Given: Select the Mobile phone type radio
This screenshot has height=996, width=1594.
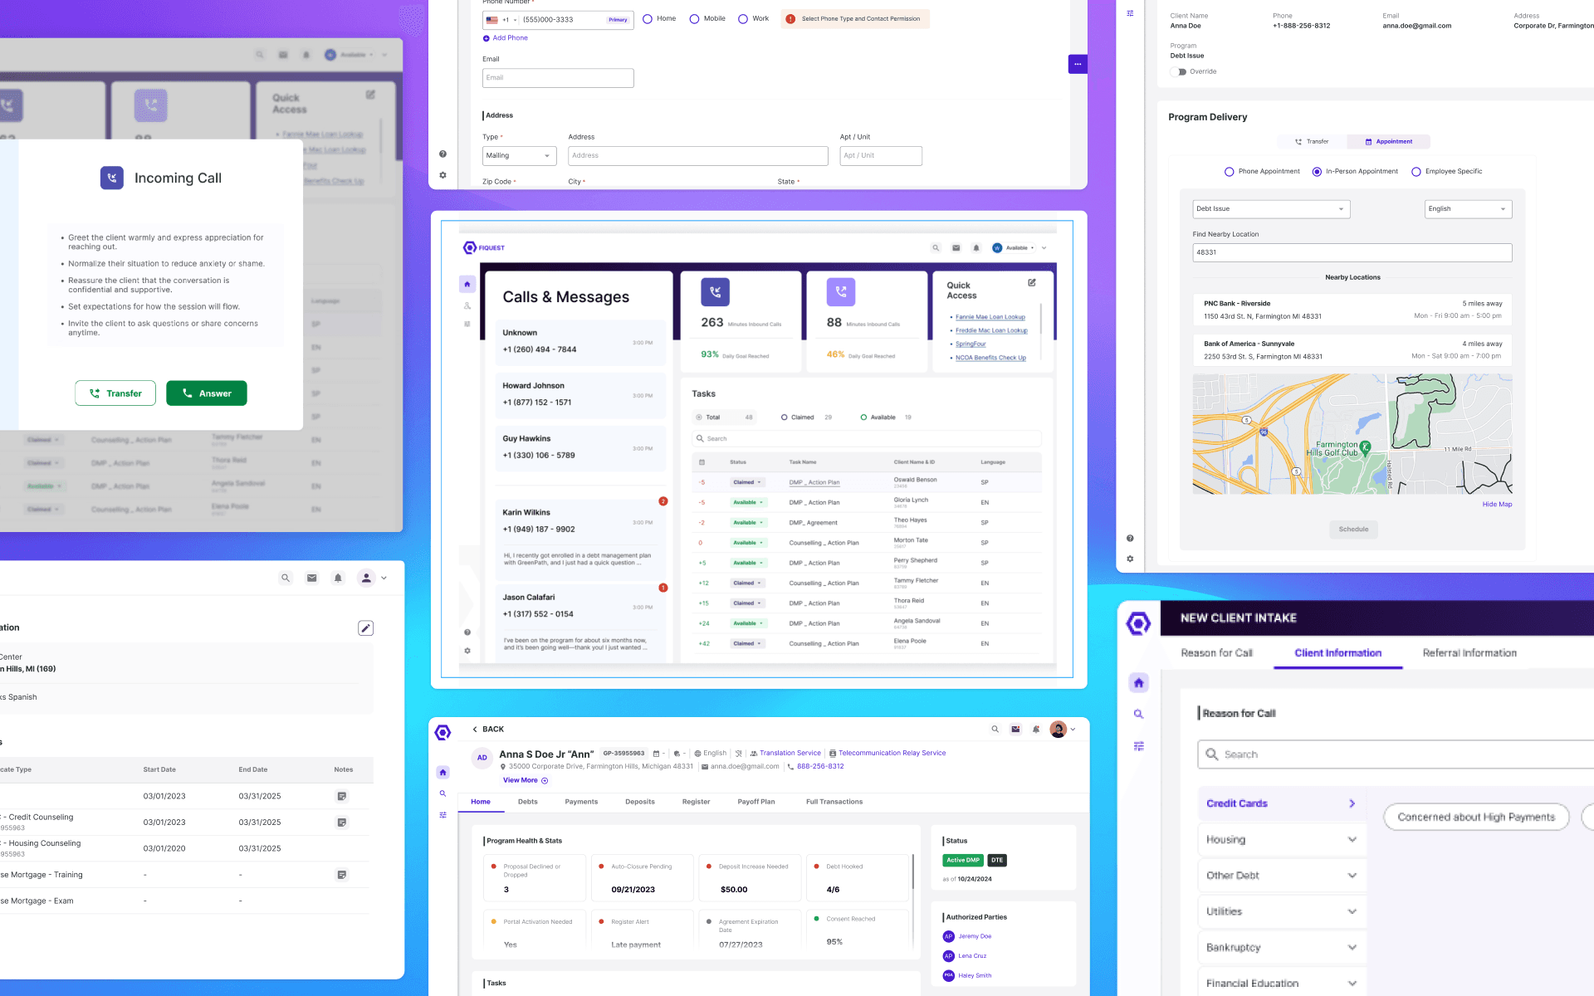Looking at the screenshot, I should (694, 19).
